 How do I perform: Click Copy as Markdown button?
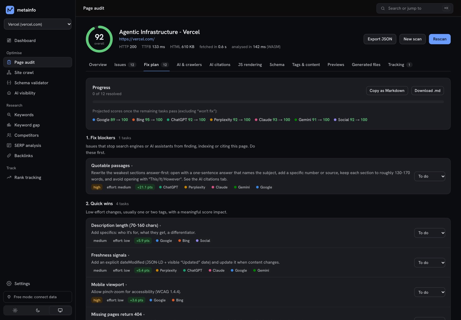(387, 91)
